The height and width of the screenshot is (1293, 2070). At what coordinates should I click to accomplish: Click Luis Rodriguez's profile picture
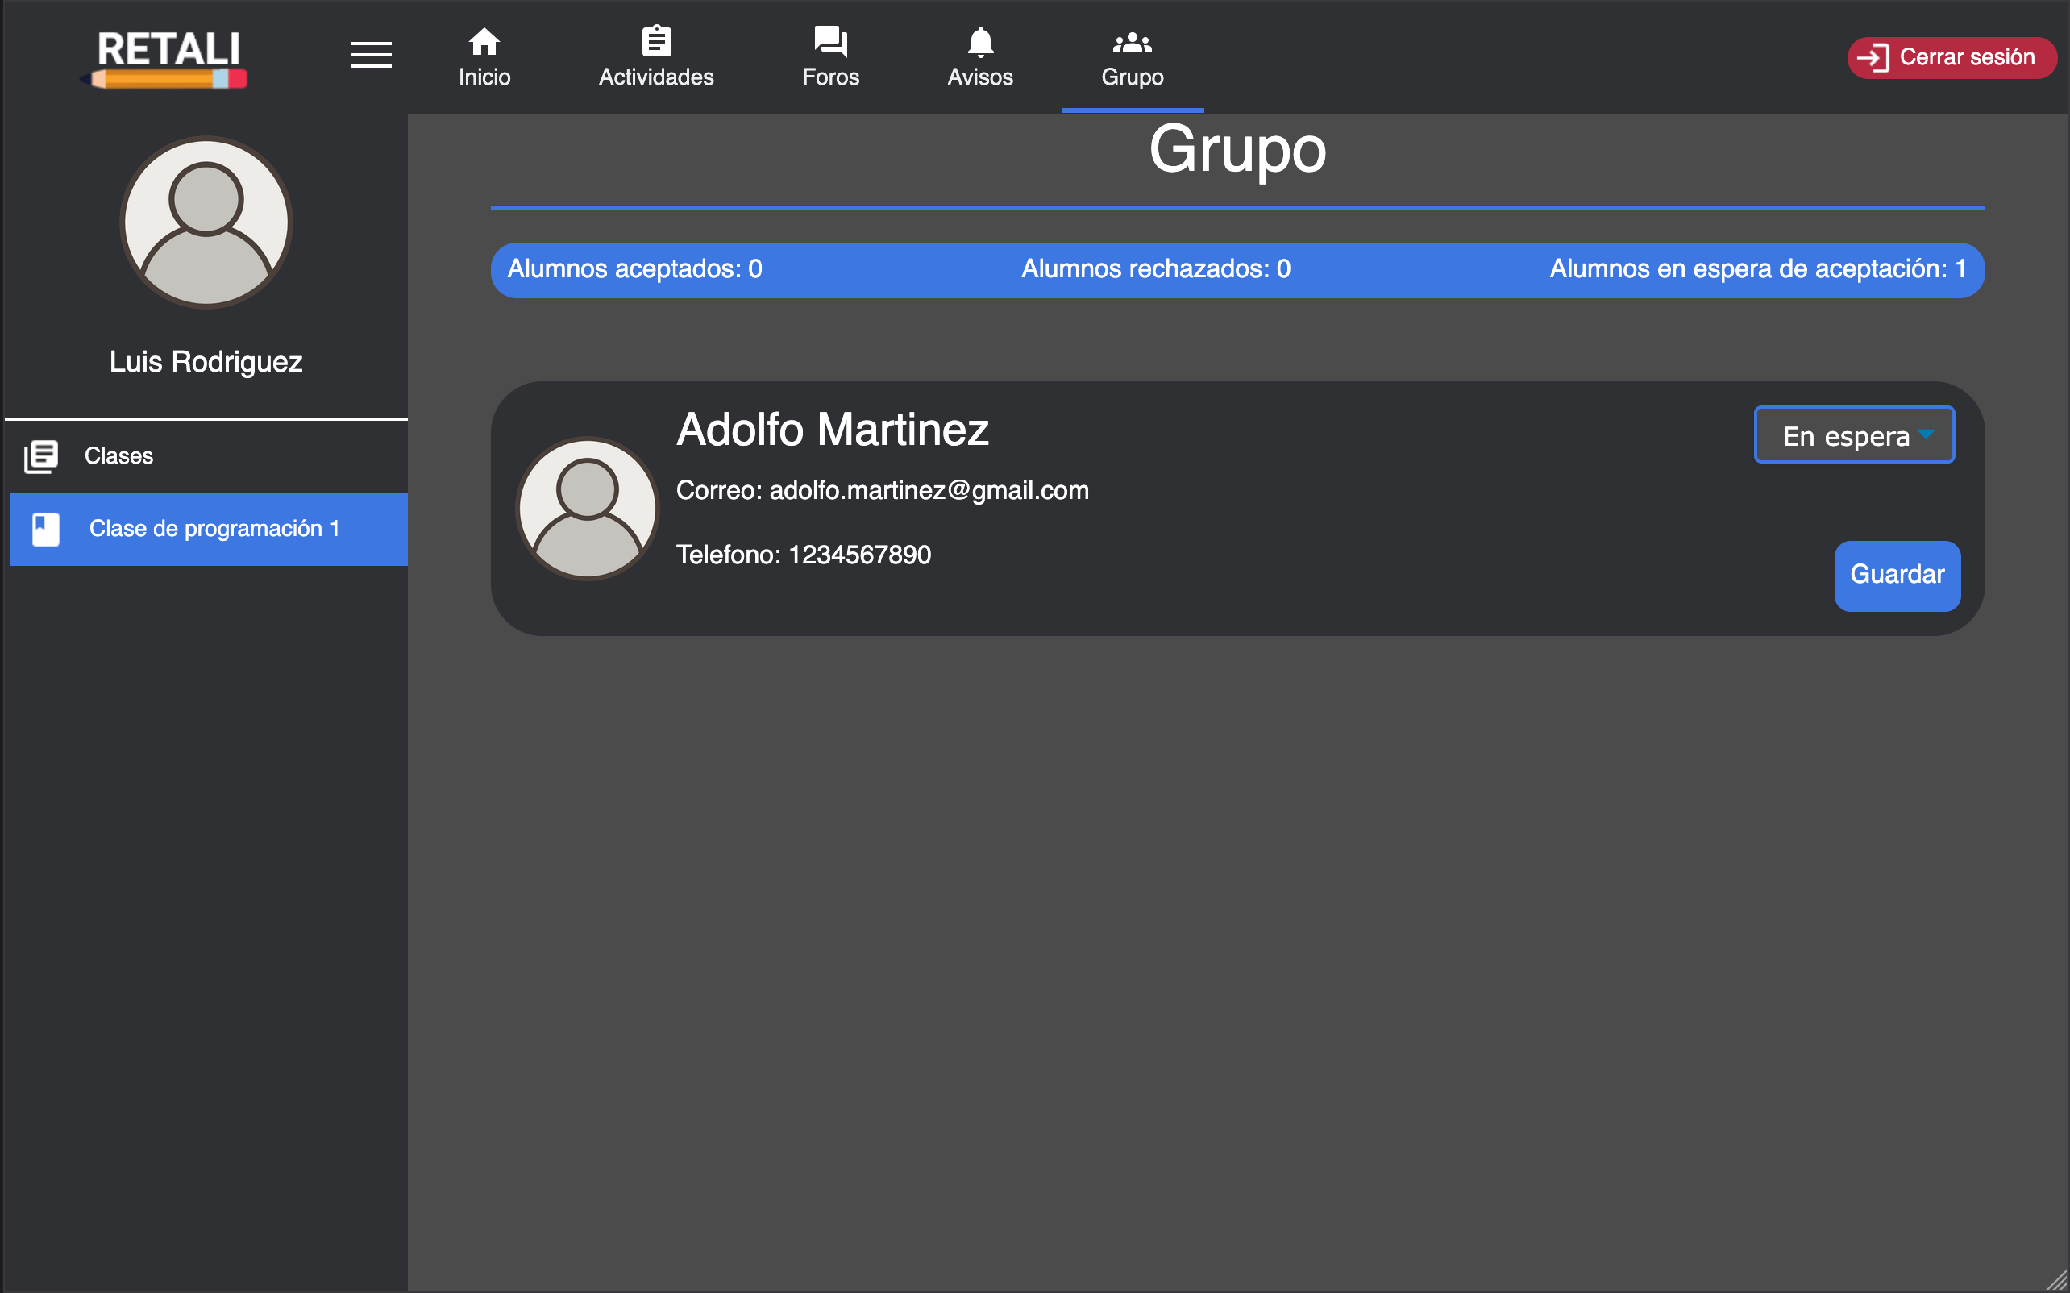(x=206, y=222)
